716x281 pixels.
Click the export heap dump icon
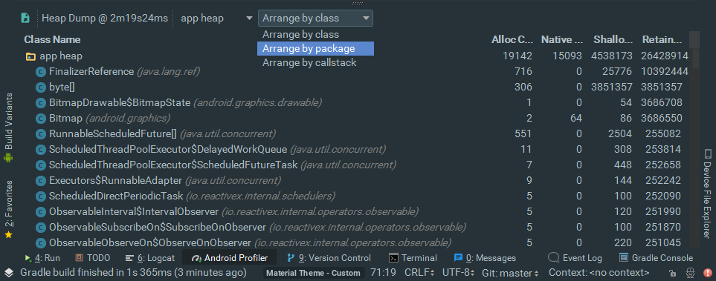(25, 19)
